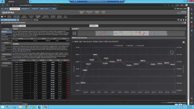The height and width of the screenshot is (109, 194).
Task: Select Volume in the left sidebar
Action: (x=7, y=34)
